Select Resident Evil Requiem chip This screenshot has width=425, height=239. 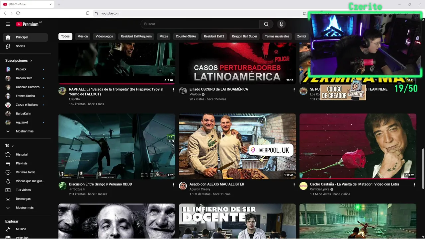136,36
